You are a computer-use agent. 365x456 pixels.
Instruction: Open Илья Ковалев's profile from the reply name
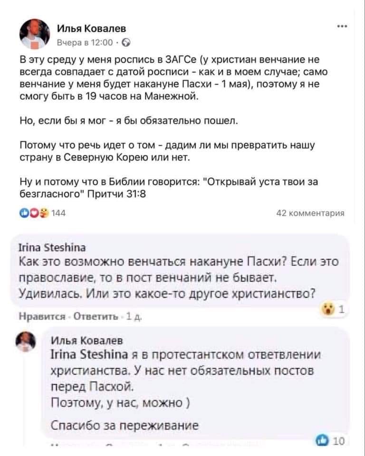click(x=87, y=341)
